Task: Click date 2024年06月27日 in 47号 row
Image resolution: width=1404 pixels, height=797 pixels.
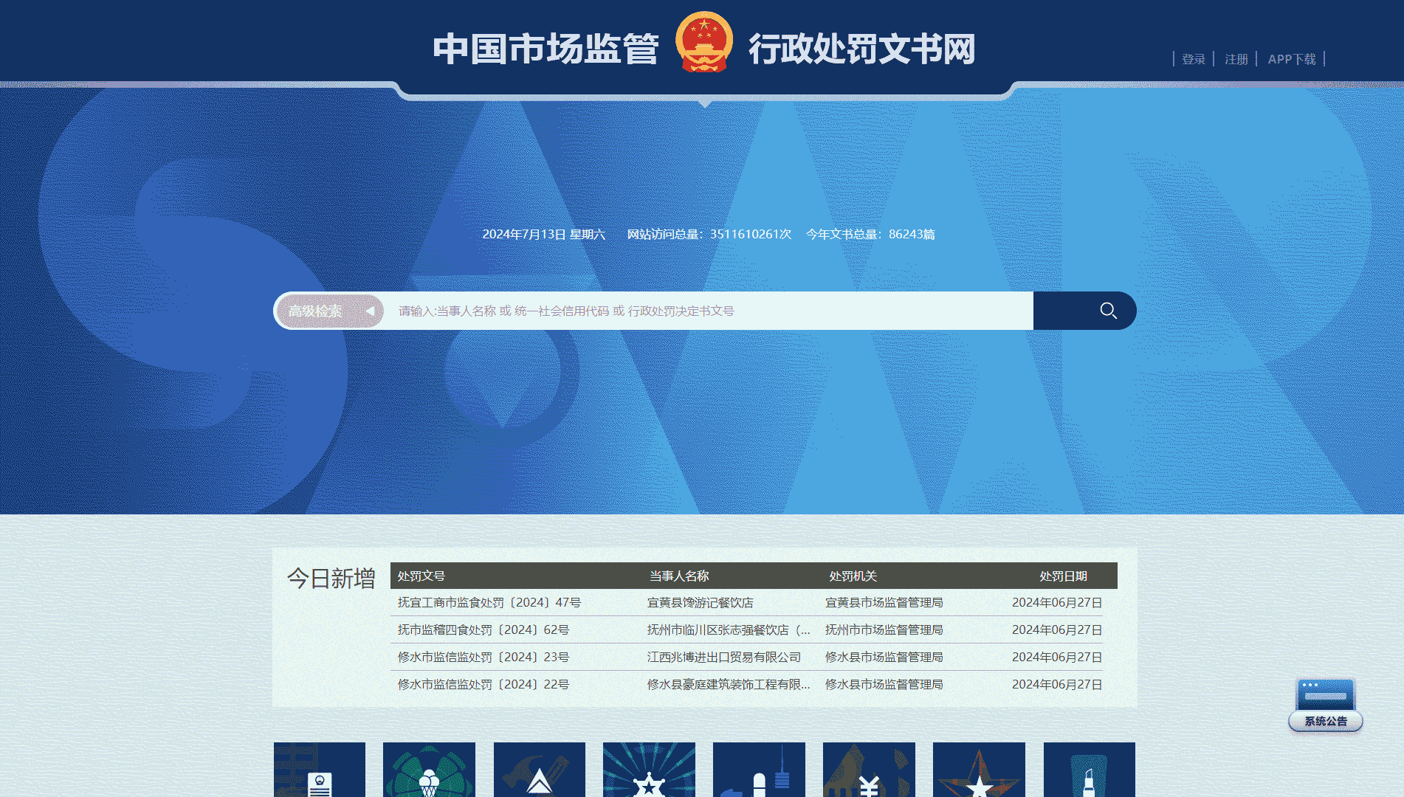Action: click(x=1057, y=603)
